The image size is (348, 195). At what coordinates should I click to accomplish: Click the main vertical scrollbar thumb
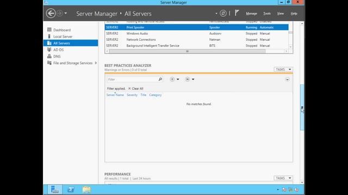pyautogui.click(x=302, y=107)
